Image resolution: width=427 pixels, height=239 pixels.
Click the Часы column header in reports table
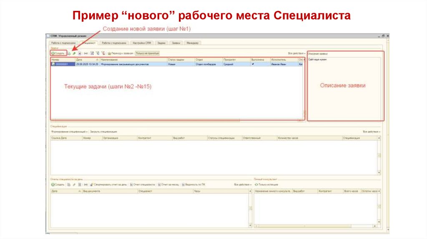(x=221, y=191)
